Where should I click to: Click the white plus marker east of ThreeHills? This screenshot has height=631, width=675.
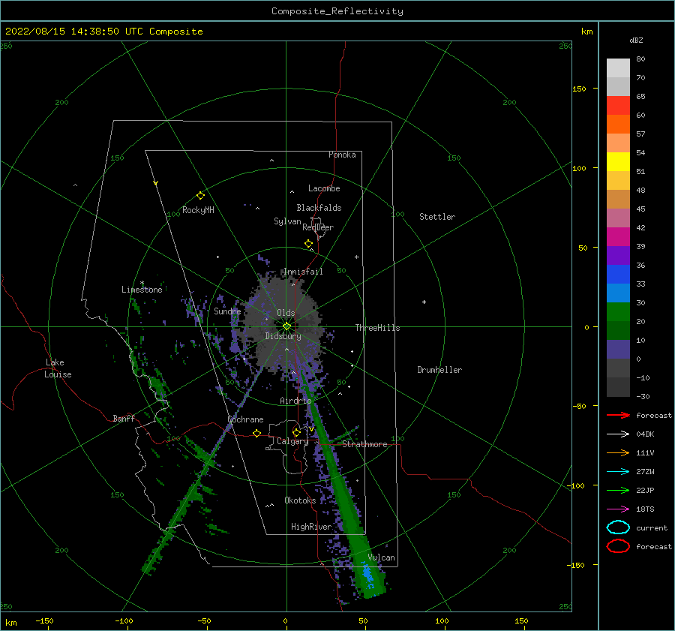424,302
